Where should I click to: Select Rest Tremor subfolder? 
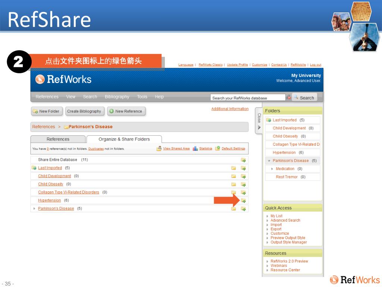point(286,177)
